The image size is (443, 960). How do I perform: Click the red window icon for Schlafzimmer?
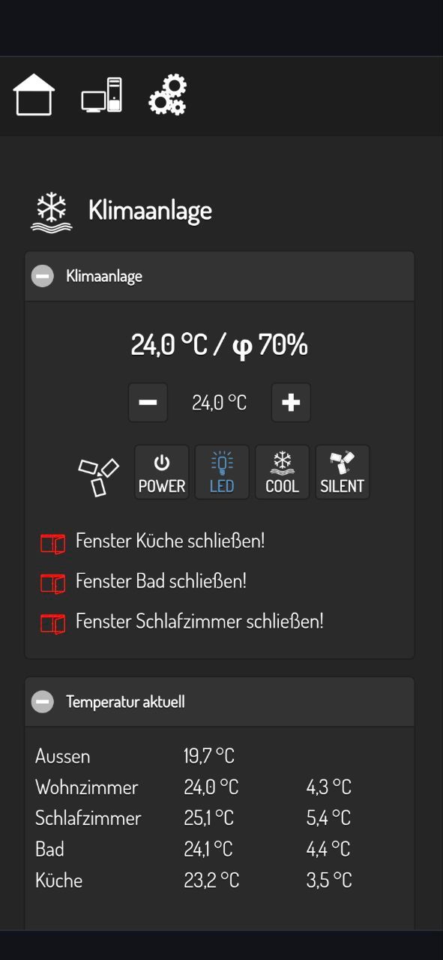pyautogui.click(x=53, y=624)
